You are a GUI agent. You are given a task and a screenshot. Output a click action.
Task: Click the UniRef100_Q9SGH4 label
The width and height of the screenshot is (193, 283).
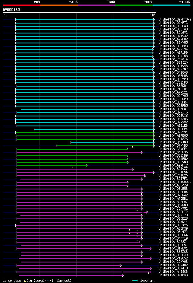tap(173, 192)
